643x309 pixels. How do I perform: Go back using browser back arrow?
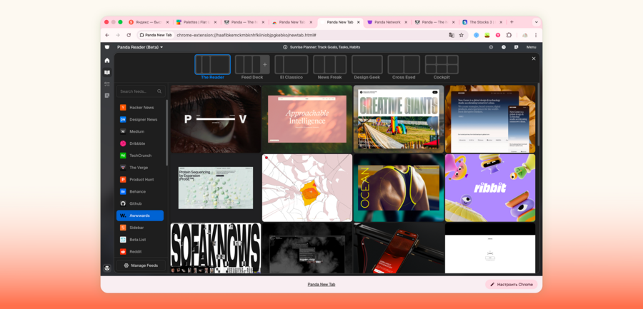[107, 35]
